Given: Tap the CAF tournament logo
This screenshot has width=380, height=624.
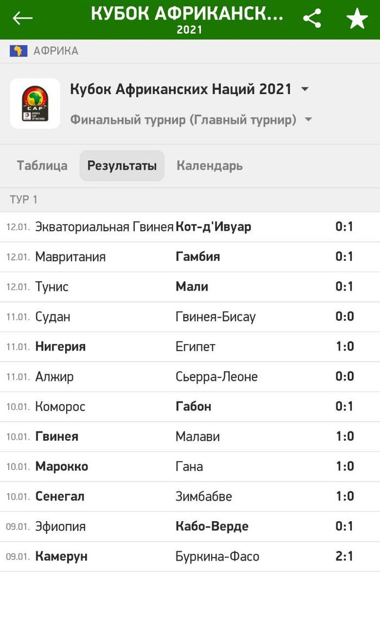Looking at the screenshot, I should coord(35,103).
